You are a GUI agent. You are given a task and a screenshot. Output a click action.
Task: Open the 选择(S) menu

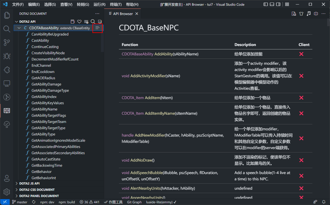click(x=50, y=5)
